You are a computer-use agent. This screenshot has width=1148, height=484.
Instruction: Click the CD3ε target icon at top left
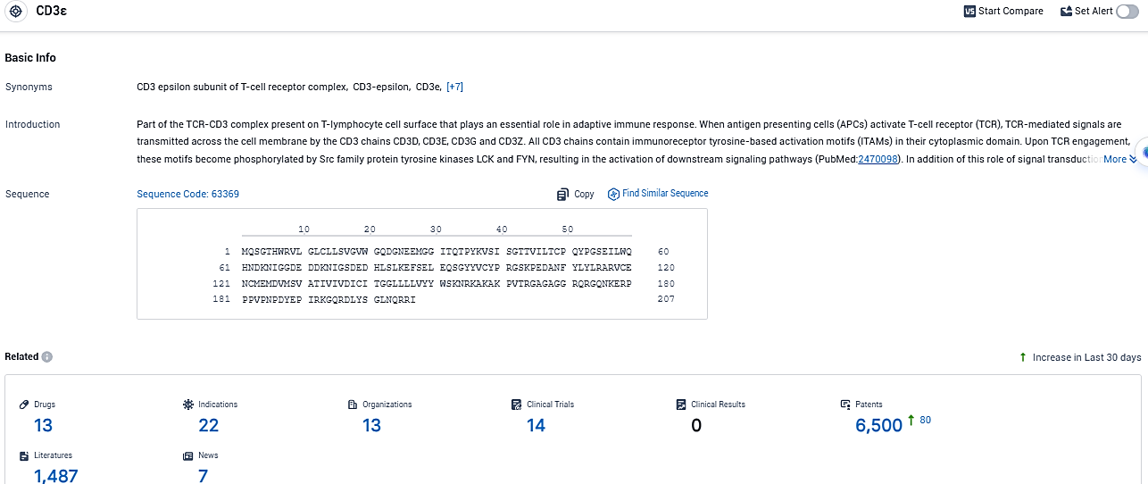pos(16,12)
